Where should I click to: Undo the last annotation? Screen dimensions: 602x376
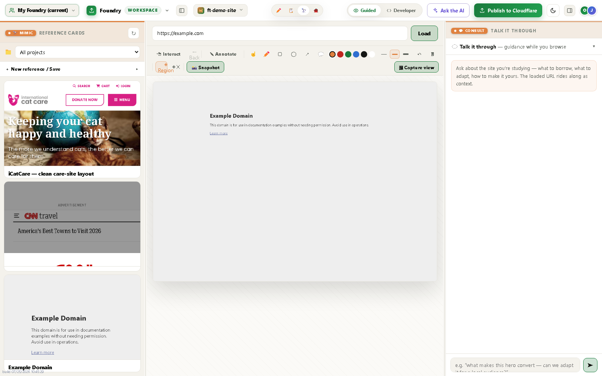[x=419, y=54]
